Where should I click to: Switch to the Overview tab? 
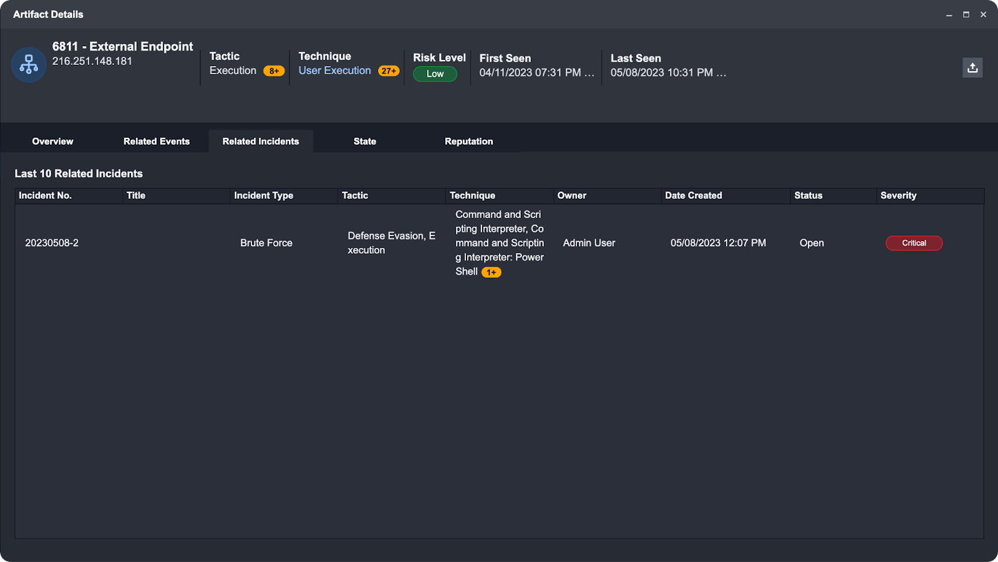52,141
